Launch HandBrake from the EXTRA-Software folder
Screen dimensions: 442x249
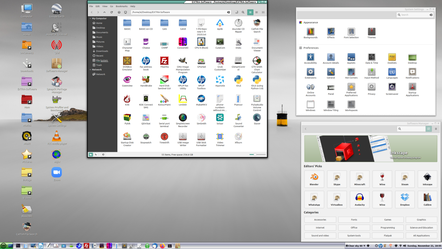[146, 80]
